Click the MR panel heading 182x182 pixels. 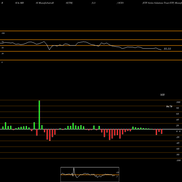point(162,95)
